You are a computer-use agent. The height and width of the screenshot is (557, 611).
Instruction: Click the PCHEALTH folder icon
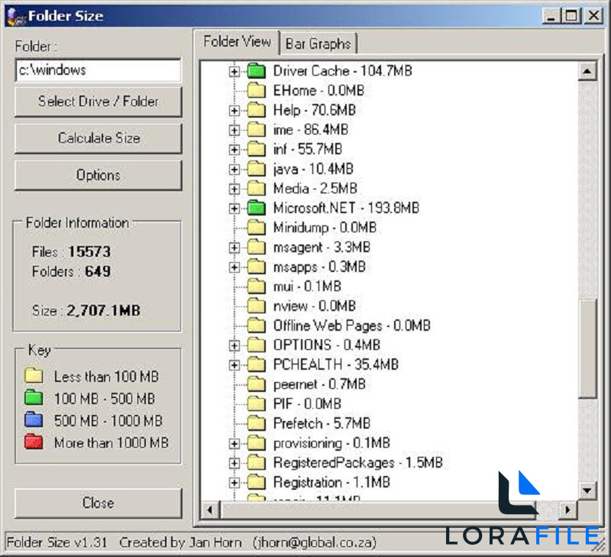(x=257, y=364)
